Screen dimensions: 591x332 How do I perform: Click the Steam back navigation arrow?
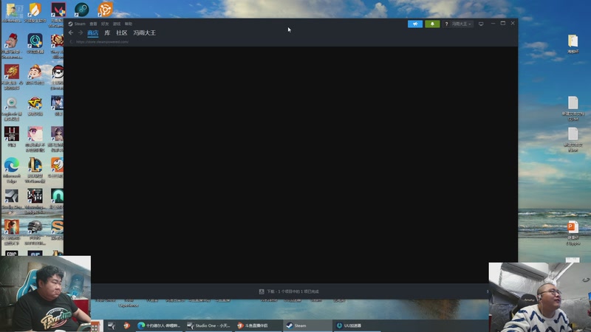click(71, 33)
